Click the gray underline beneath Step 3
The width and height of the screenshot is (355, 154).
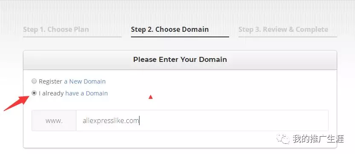[288, 37]
